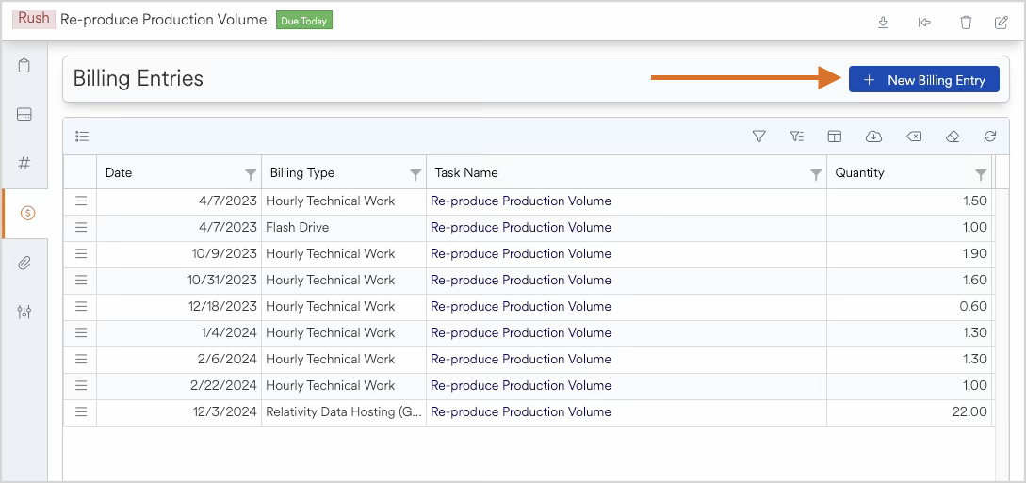
Task: Click the grid list menu icon
Action: (x=82, y=136)
